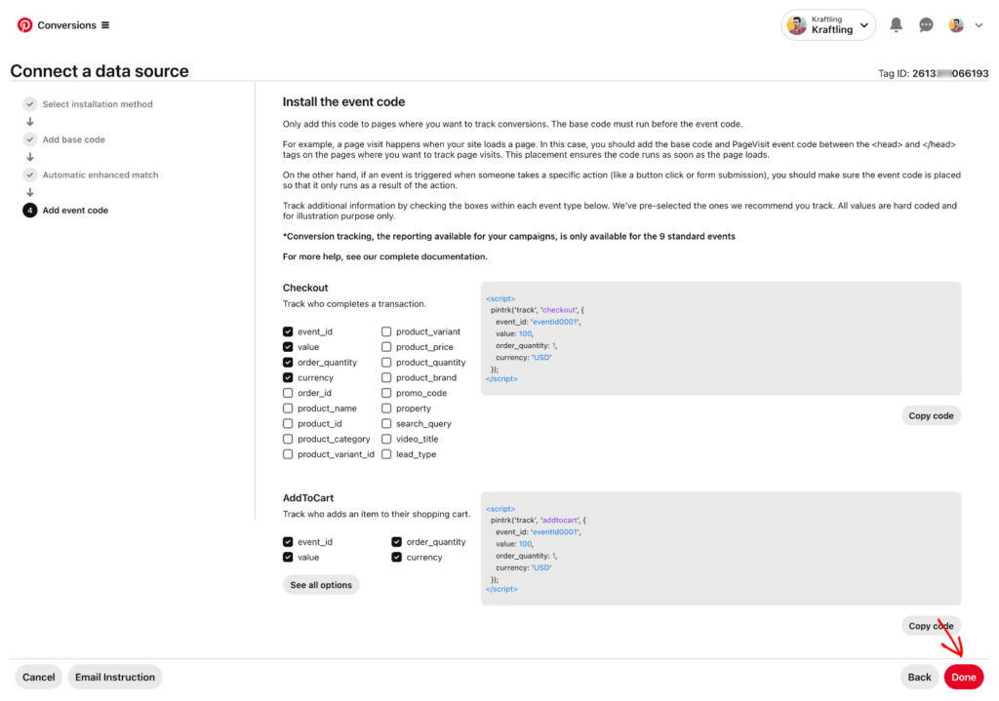Viewport: 999px width, 701px height.
Task: Click the Email Instruction option
Action: click(x=115, y=677)
